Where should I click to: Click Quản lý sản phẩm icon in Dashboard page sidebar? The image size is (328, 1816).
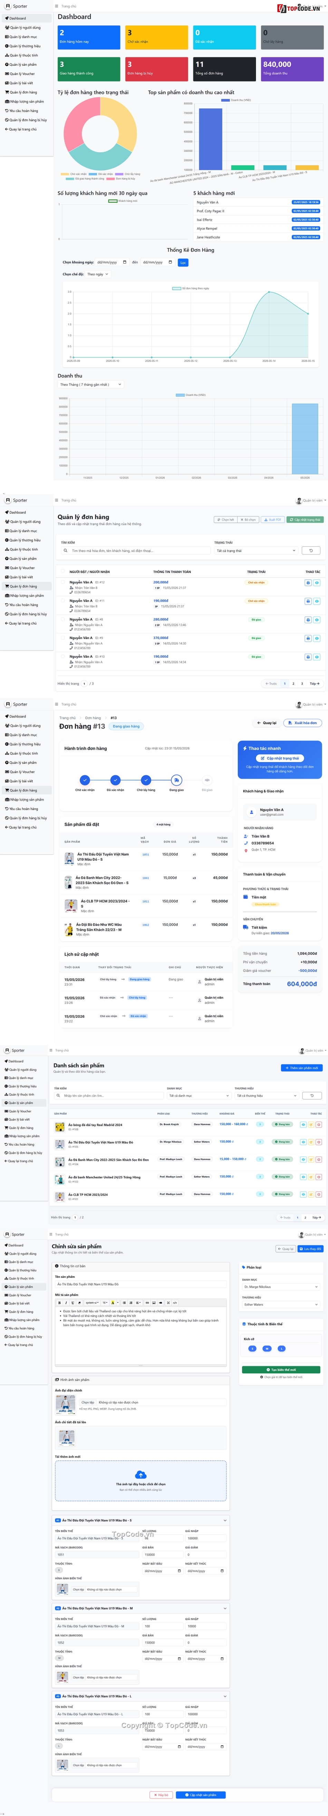pyautogui.click(x=6, y=64)
